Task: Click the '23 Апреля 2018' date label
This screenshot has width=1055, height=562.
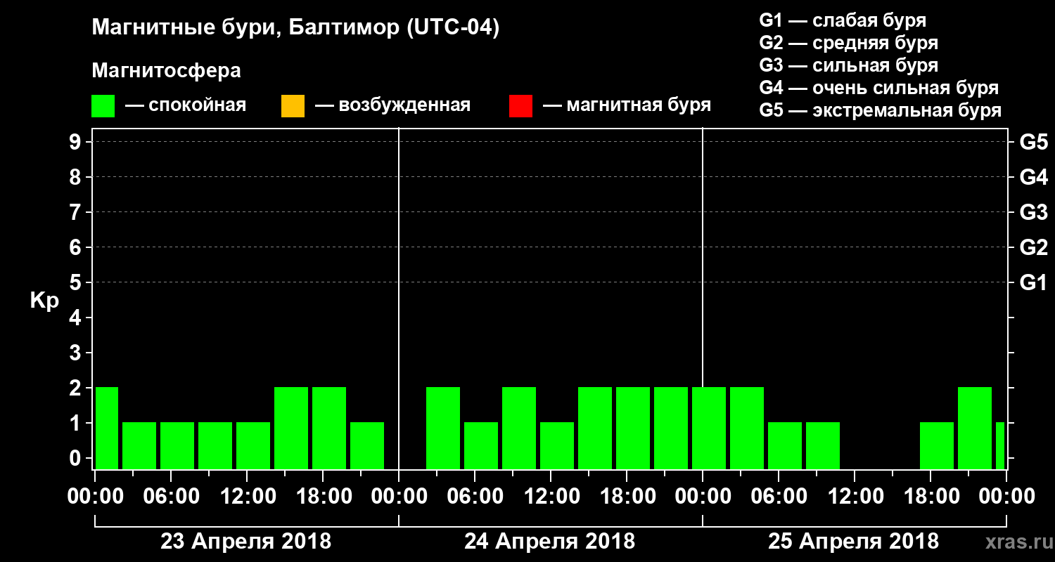Action: [246, 542]
